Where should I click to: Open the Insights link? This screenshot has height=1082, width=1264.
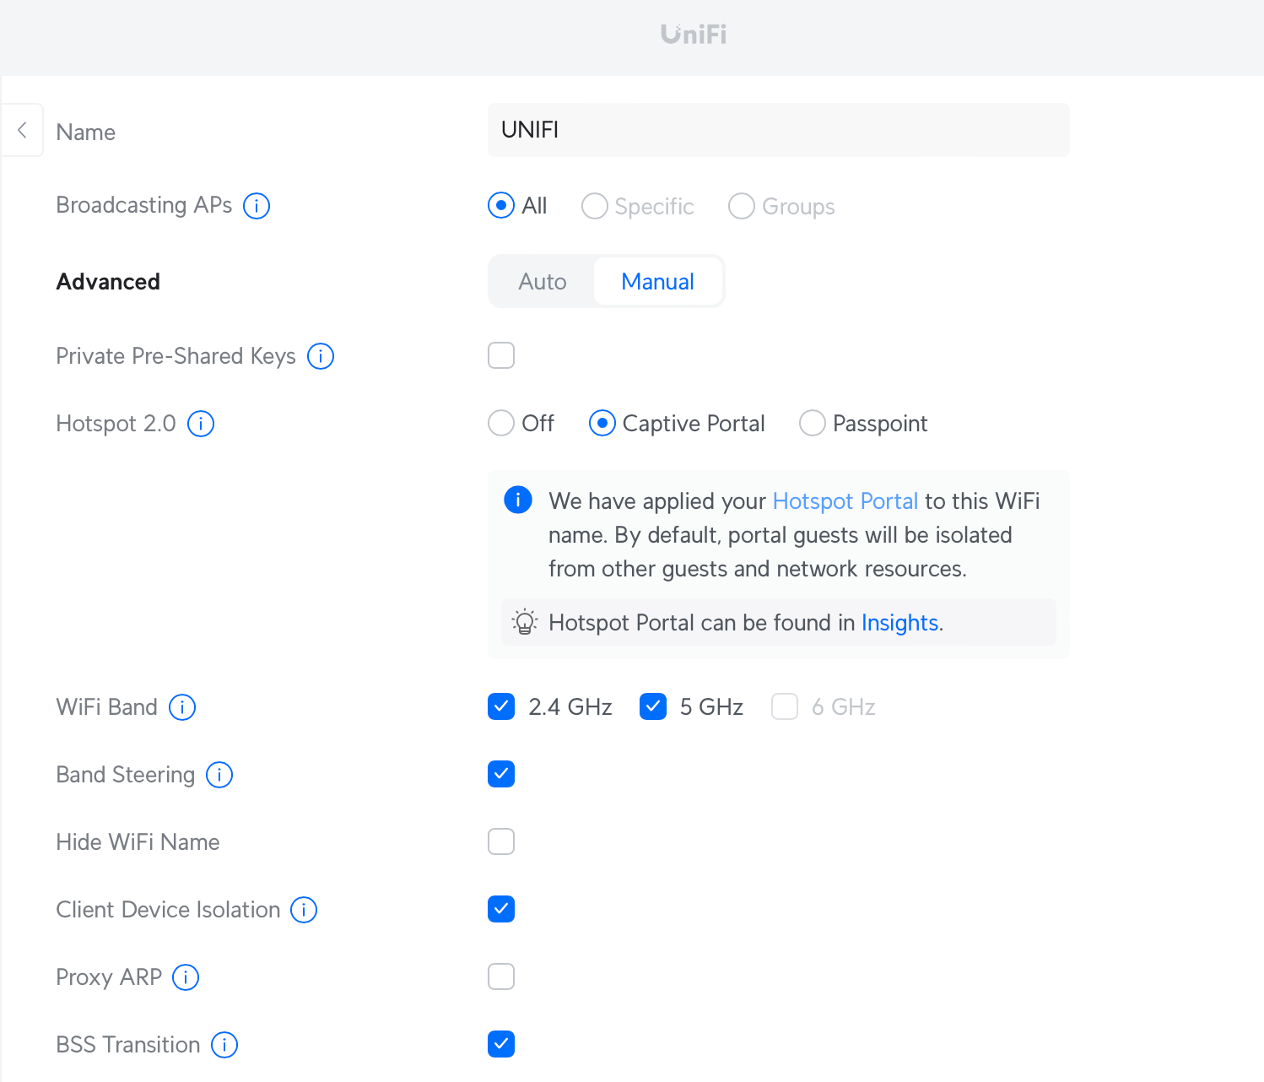tap(899, 623)
